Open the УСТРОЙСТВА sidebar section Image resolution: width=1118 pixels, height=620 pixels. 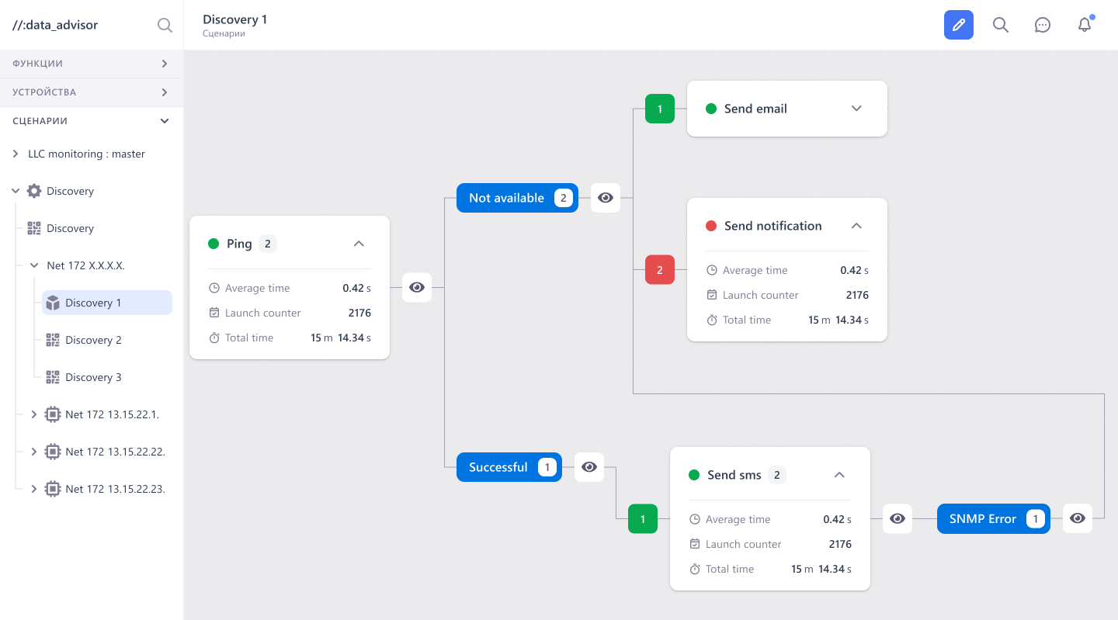(92, 92)
